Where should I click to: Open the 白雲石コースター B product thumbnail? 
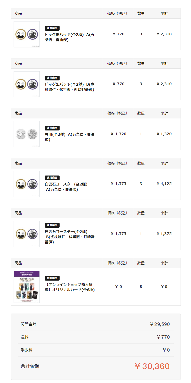pyautogui.click(x=27, y=234)
